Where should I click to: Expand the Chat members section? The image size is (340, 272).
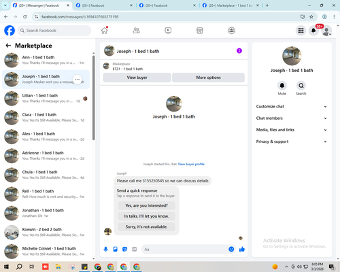pyautogui.click(x=292, y=118)
